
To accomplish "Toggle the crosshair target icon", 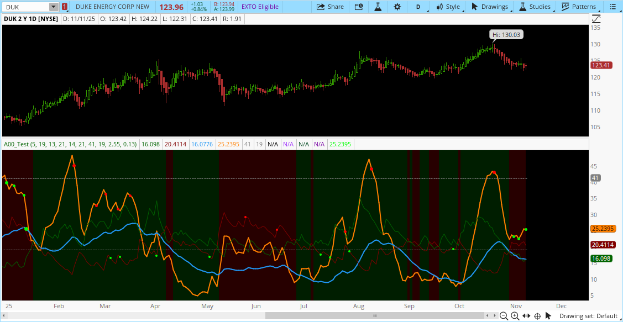I will 537,316.
